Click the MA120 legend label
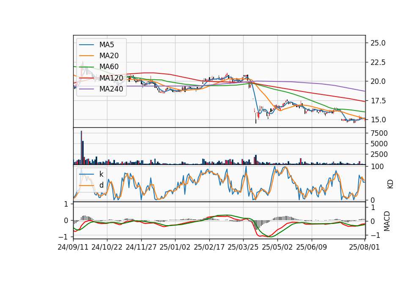406x291 pixels. point(111,78)
